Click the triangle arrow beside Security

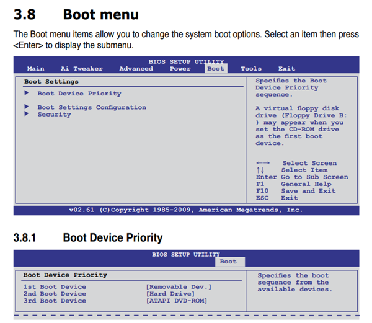tap(27, 114)
